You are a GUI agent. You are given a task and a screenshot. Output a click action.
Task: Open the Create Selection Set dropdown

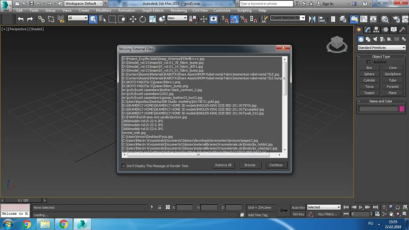tap(287, 18)
